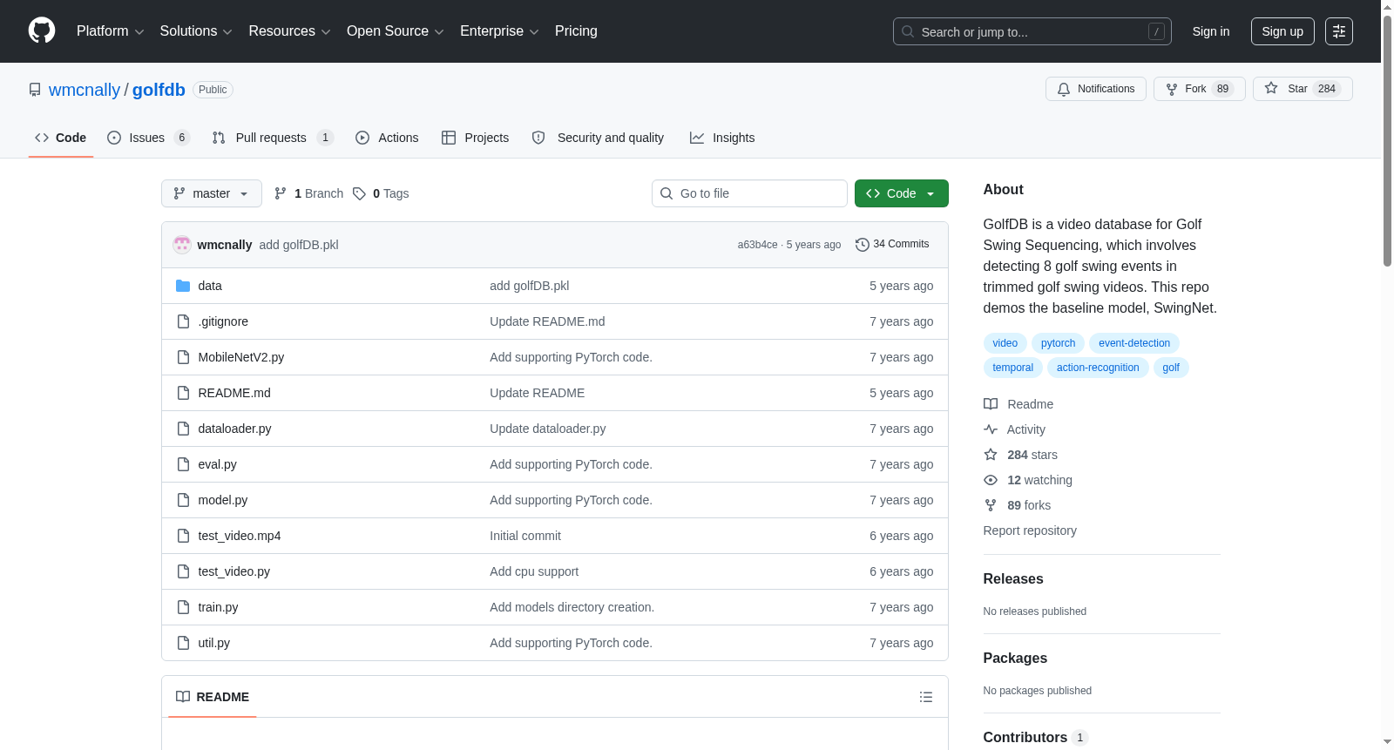This screenshot has width=1394, height=750.
Task: Switch to the Insights tab
Action: pyautogui.click(x=722, y=138)
